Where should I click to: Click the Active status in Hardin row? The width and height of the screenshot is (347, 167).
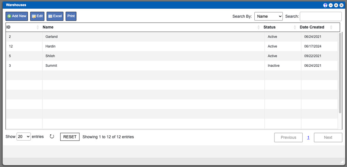click(272, 47)
